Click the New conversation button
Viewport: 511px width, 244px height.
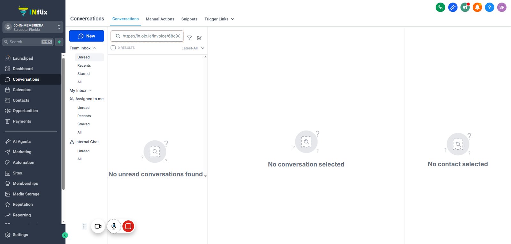coord(87,36)
